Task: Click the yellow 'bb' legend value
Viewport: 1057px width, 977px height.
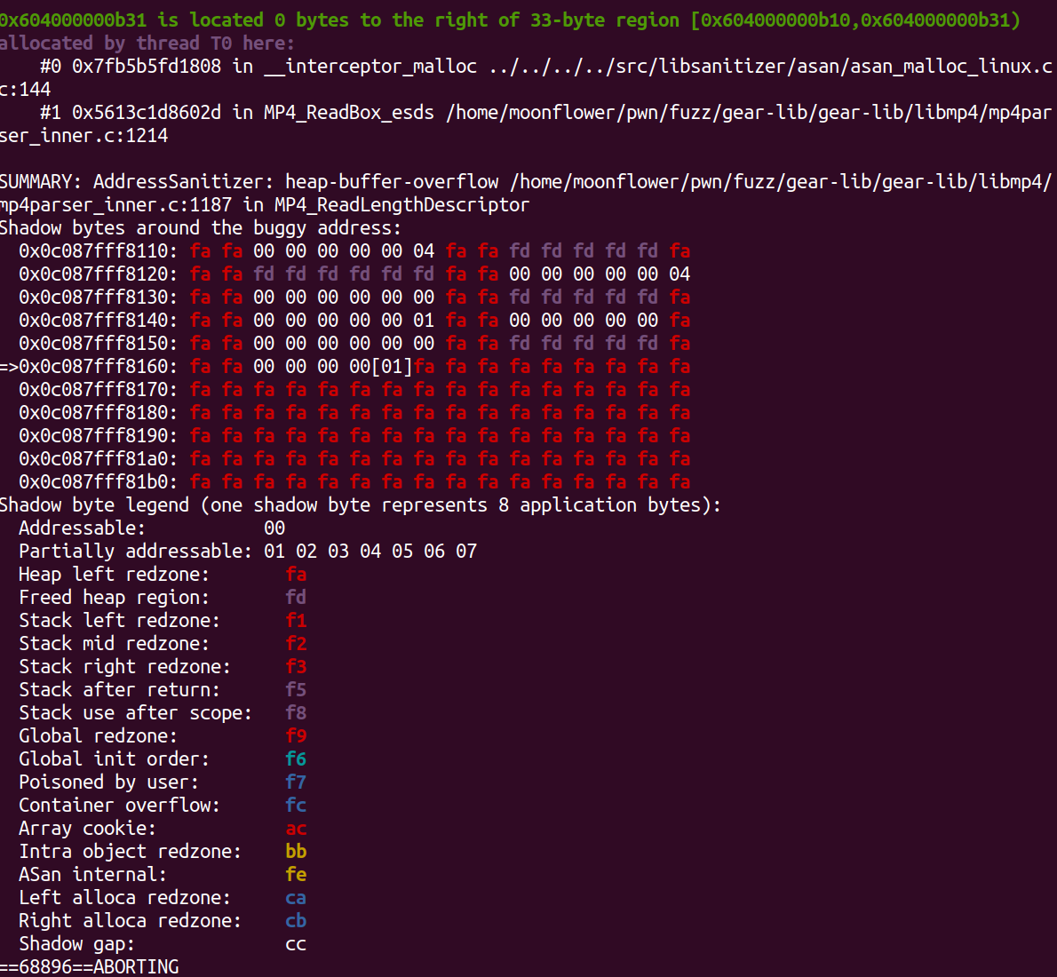Action: coord(296,852)
